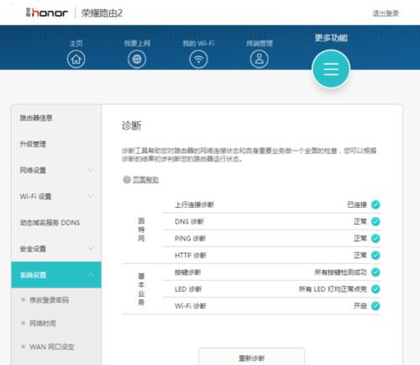
Task: Click 退出登录 at top right
Action: coord(386,13)
